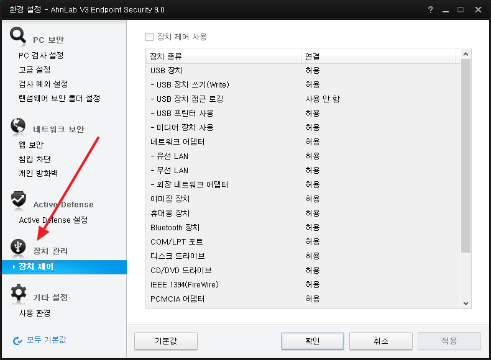The image size is (491, 360).
Task: Select the COM/LPT 포트 row
Action: point(303,242)
